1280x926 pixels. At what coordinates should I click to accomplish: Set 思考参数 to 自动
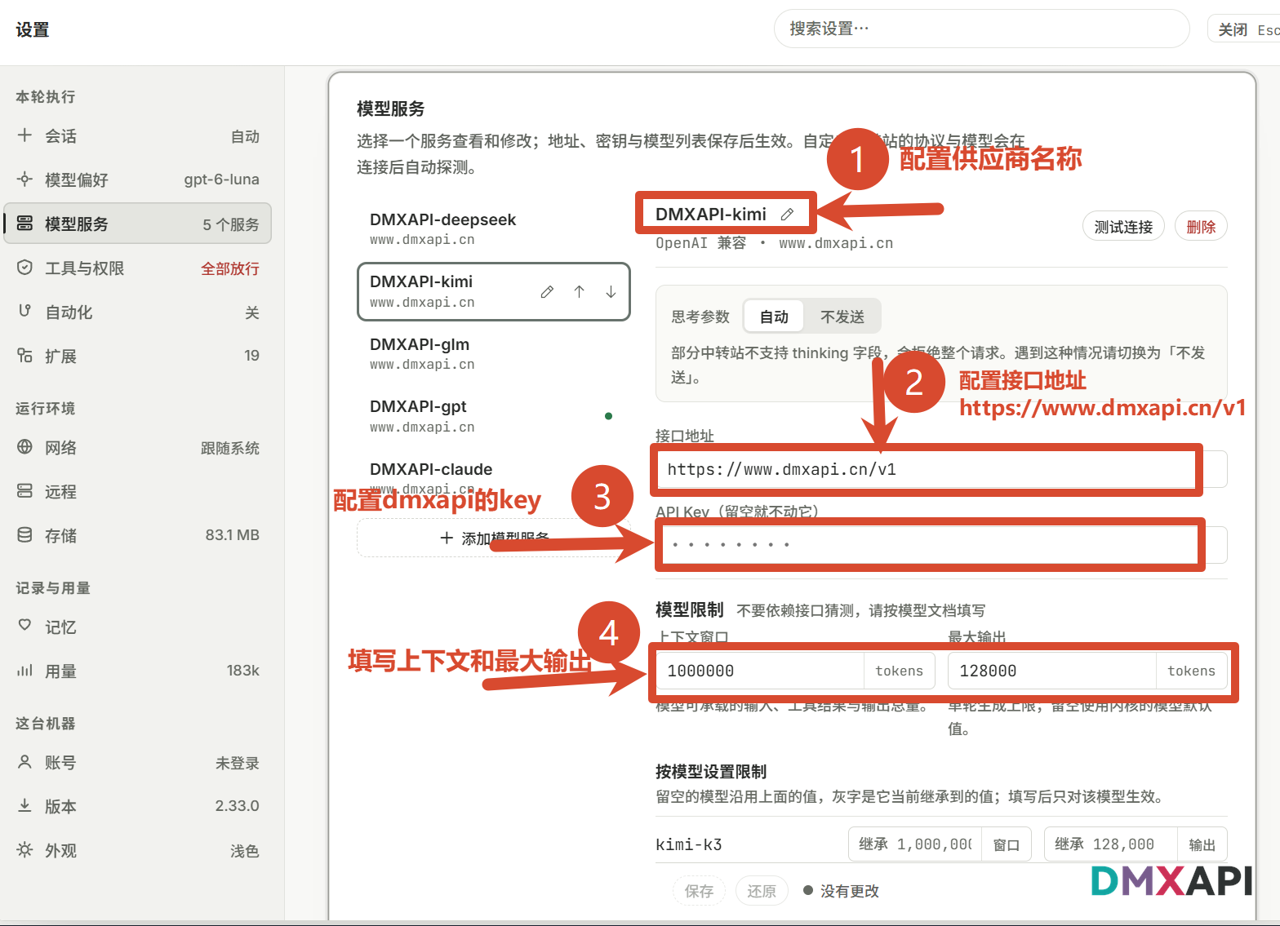(x=774, y=317)
